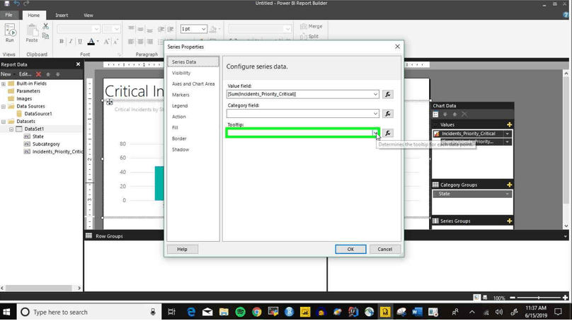Open Spotify from the Windows taskbar
The height and width of the screenshot is (321, 572).
point(241,312)
